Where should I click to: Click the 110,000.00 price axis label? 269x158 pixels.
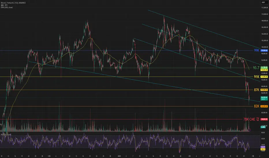pos(264,14)
